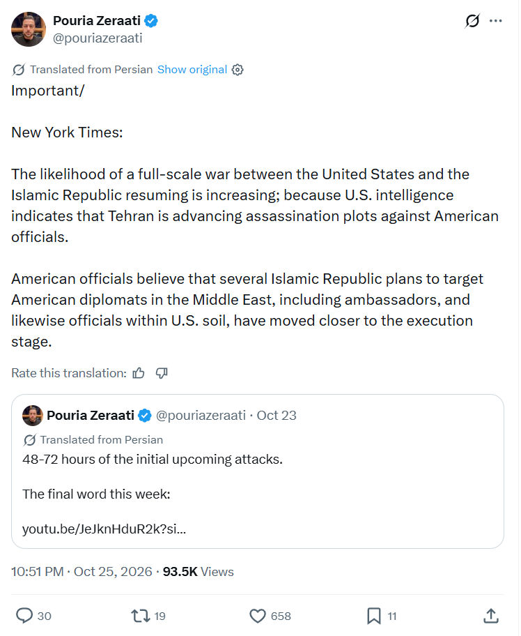The width and height of the screenshot is (521, 636).
Task: Repost this tweet via retweet icon
Action: click(140, 616)
